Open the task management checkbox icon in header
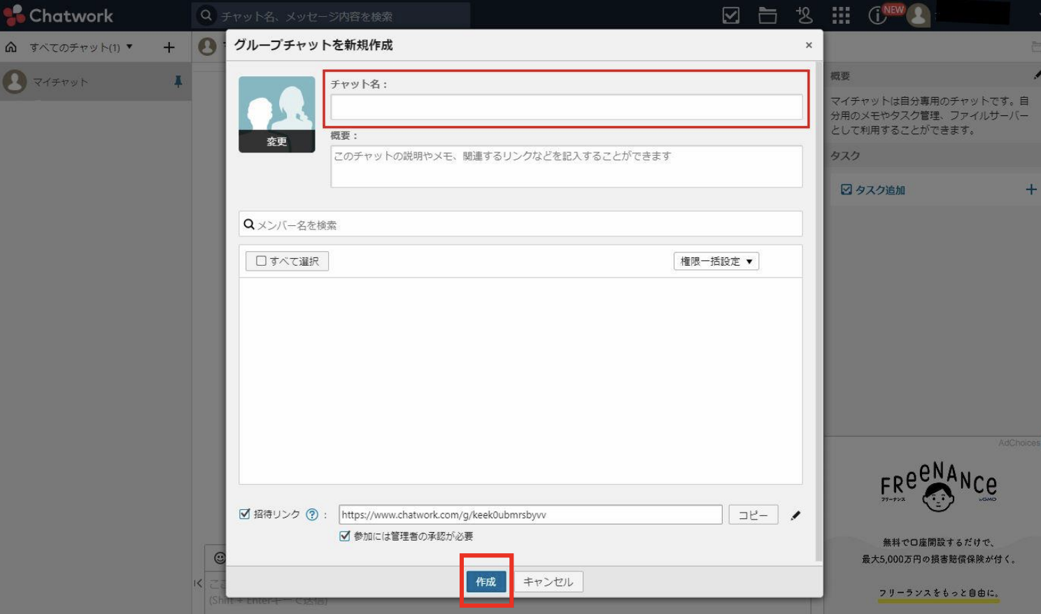 click(730, 15)
